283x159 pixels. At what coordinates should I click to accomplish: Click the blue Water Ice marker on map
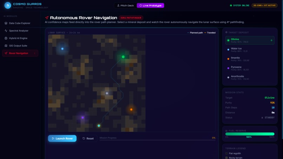pos(62,49)
